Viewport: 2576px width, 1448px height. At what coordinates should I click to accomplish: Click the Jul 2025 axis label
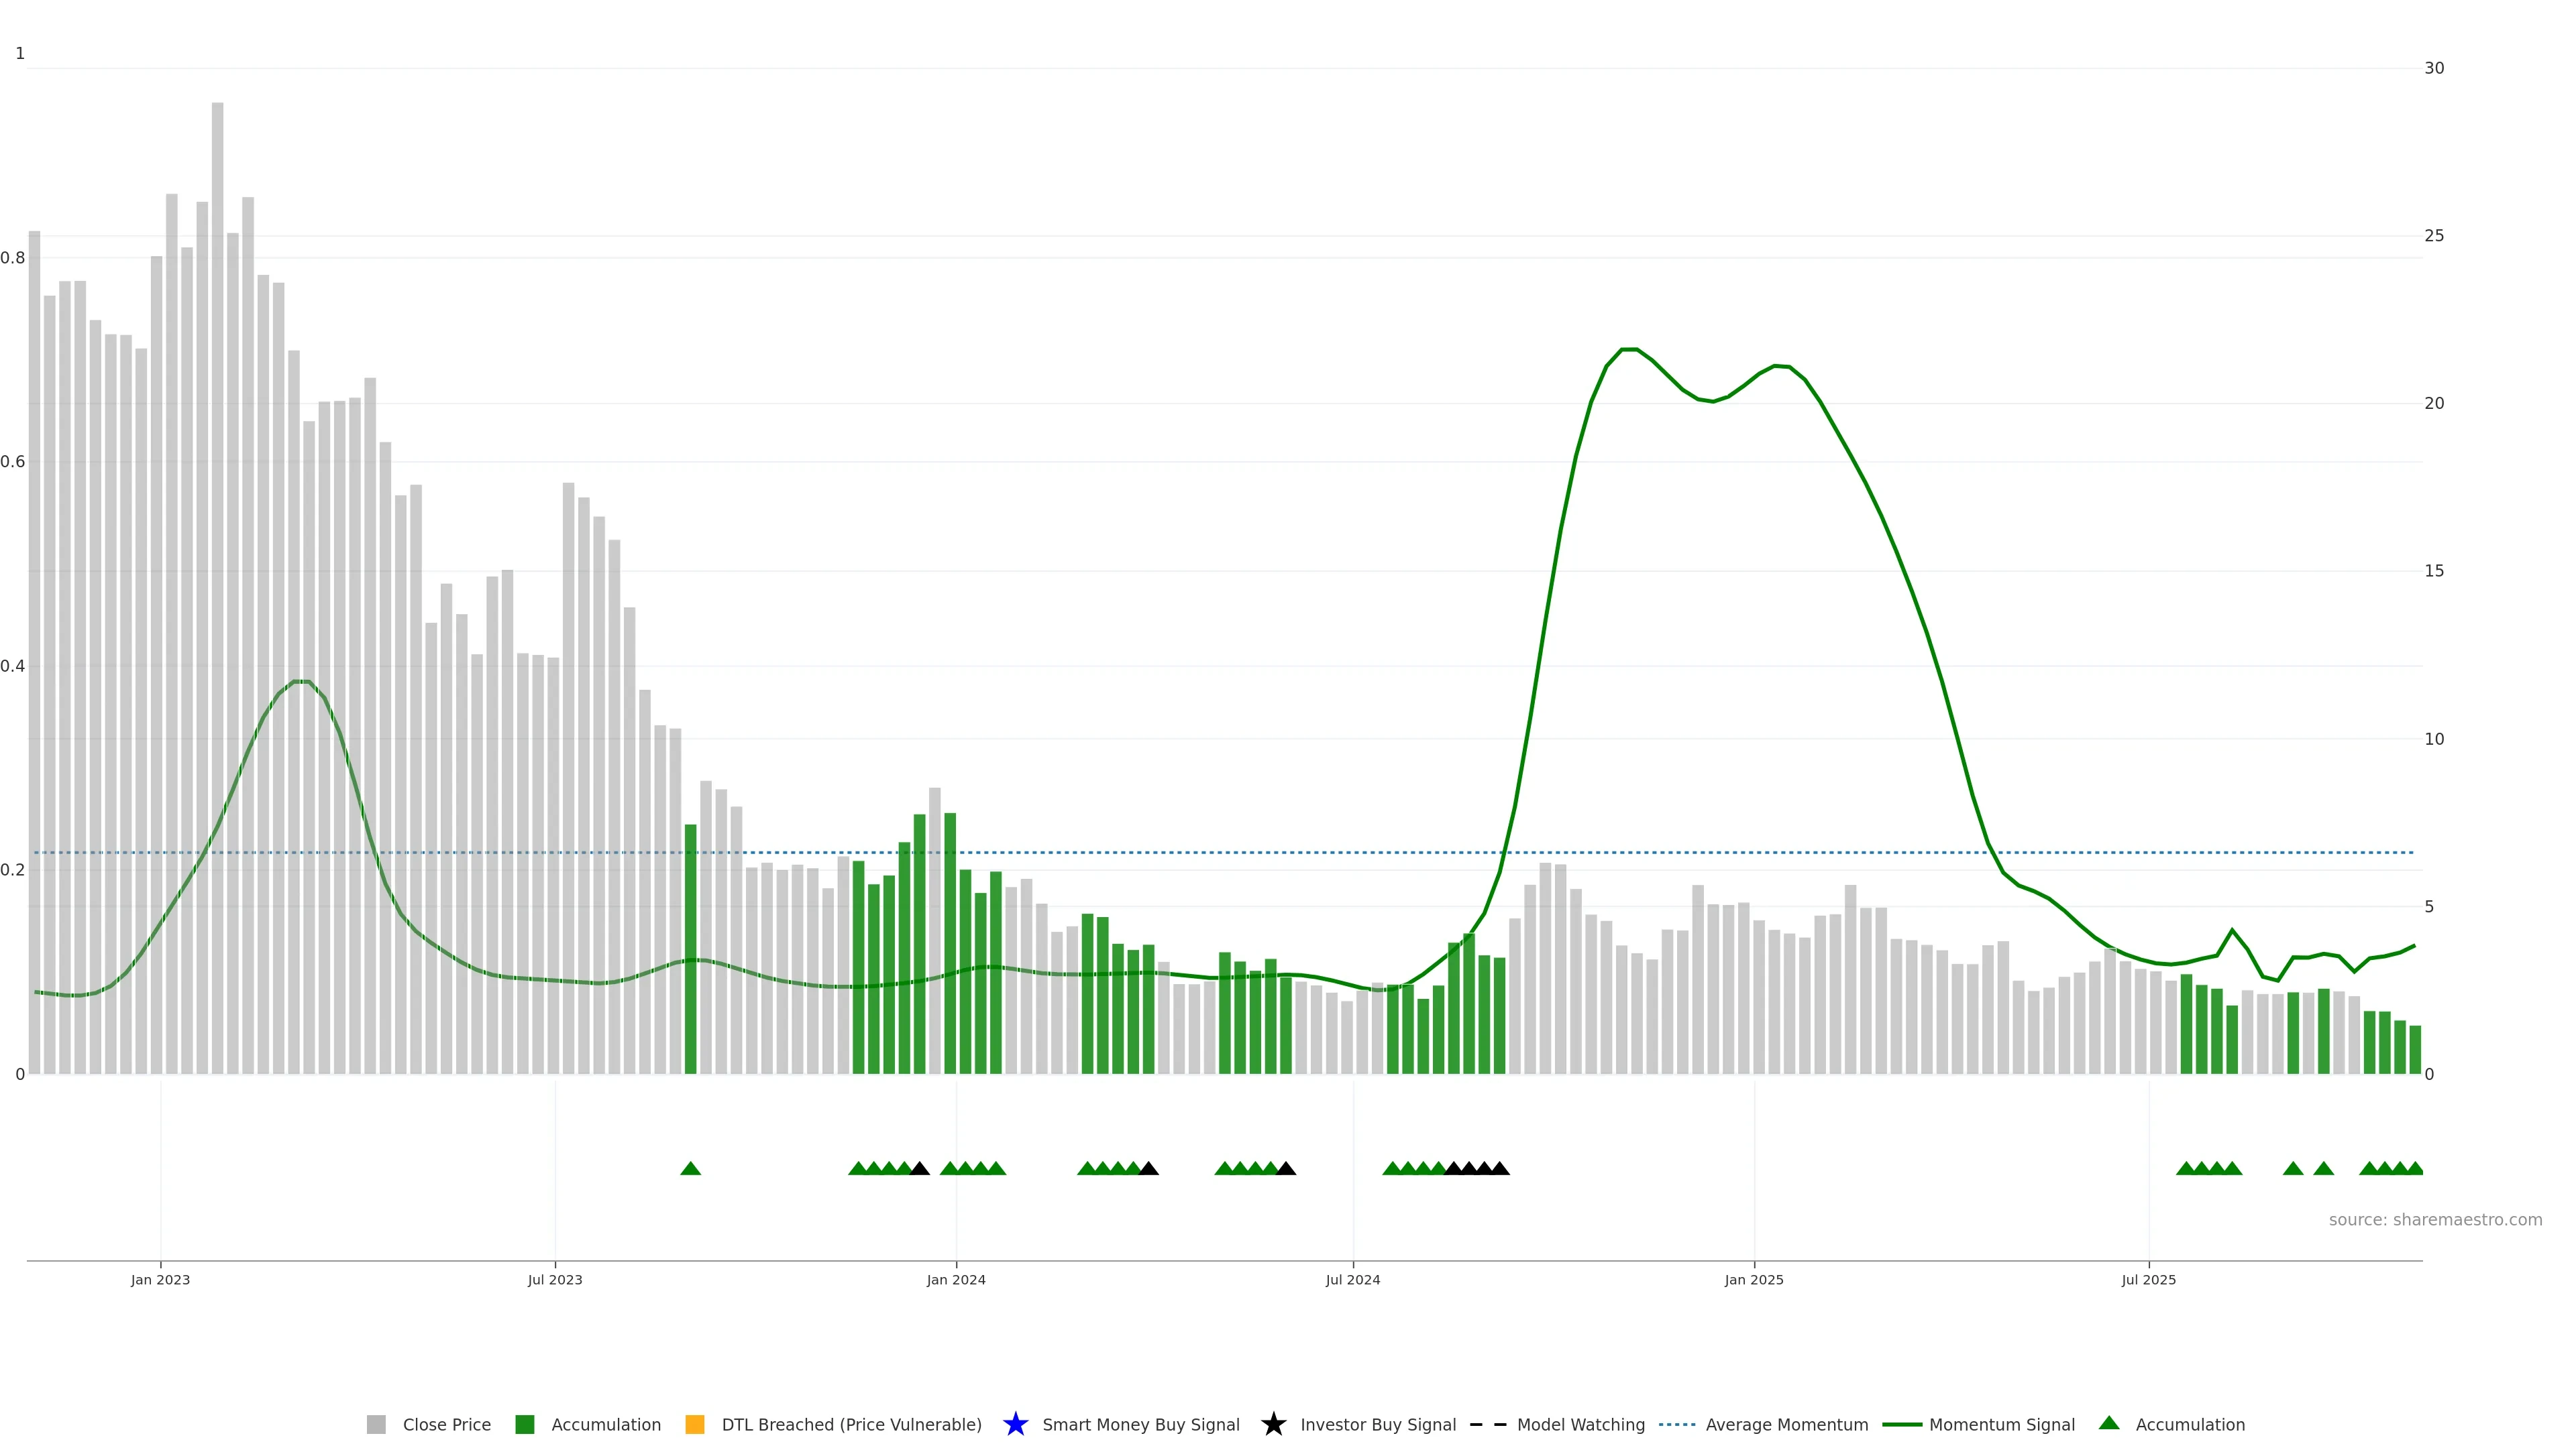pos(2148,1279)
